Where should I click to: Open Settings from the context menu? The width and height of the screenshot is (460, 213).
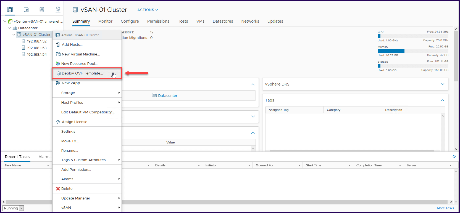87,131
